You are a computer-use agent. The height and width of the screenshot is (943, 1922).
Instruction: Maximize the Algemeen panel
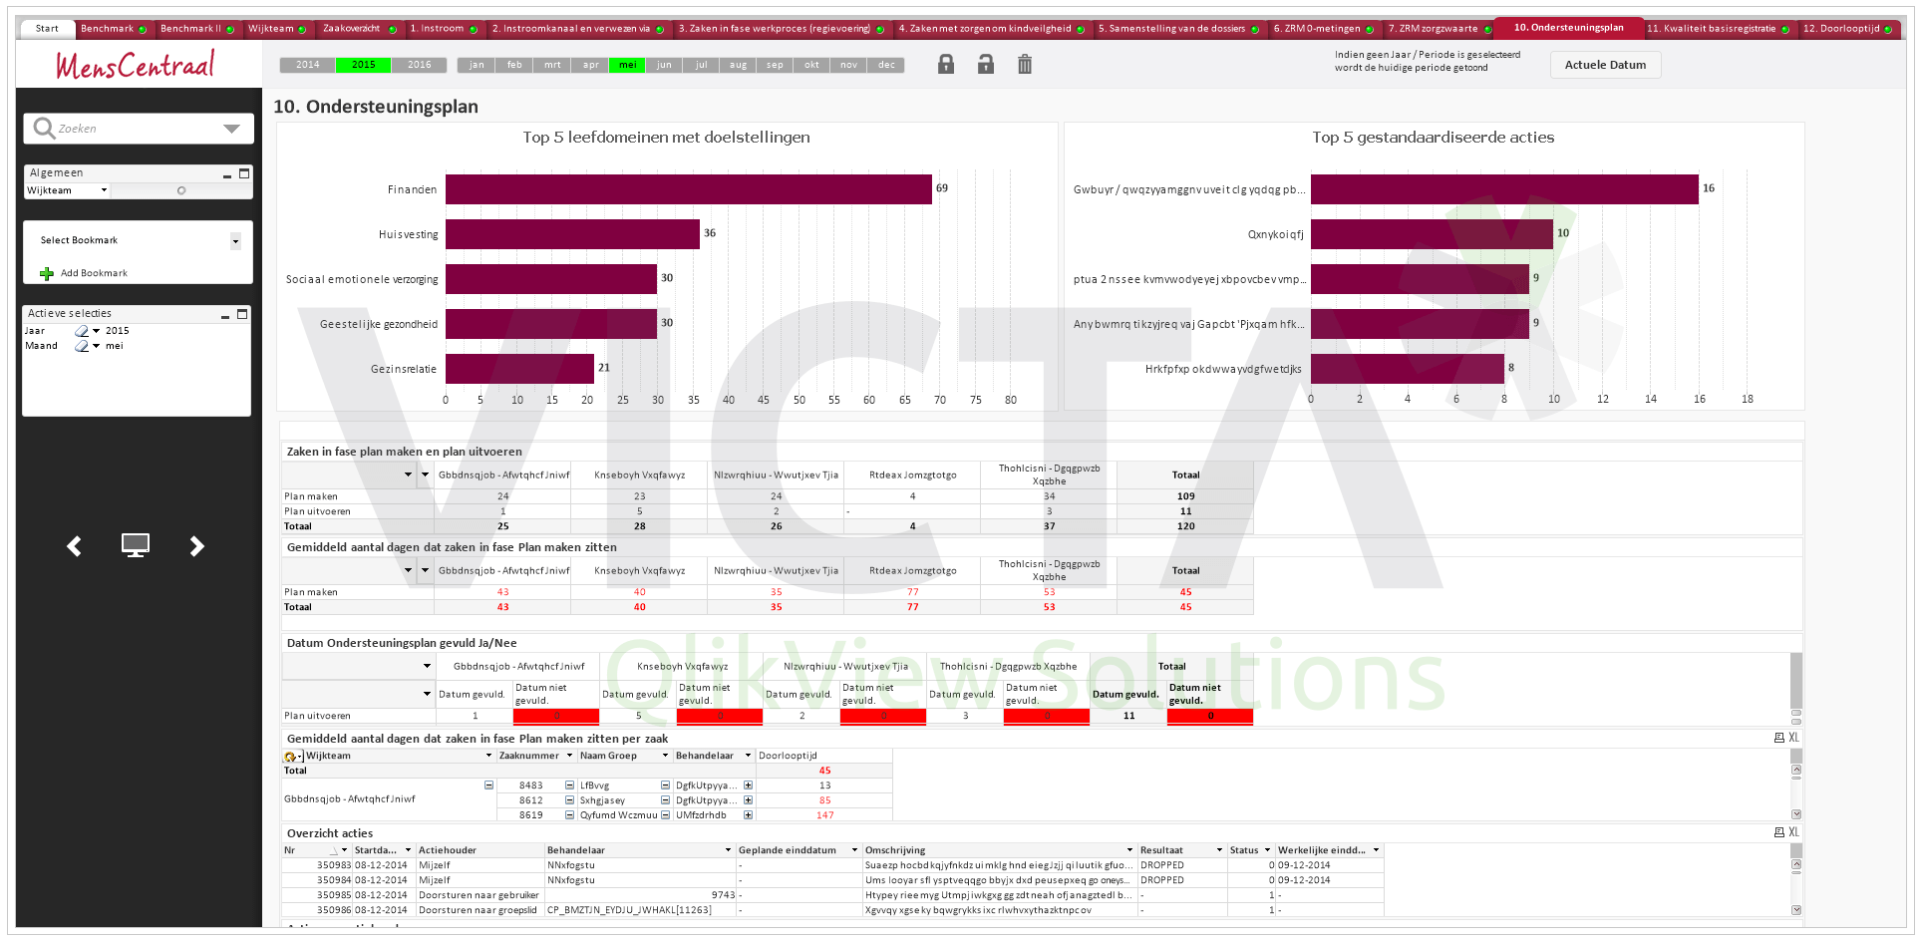[244, 173]
